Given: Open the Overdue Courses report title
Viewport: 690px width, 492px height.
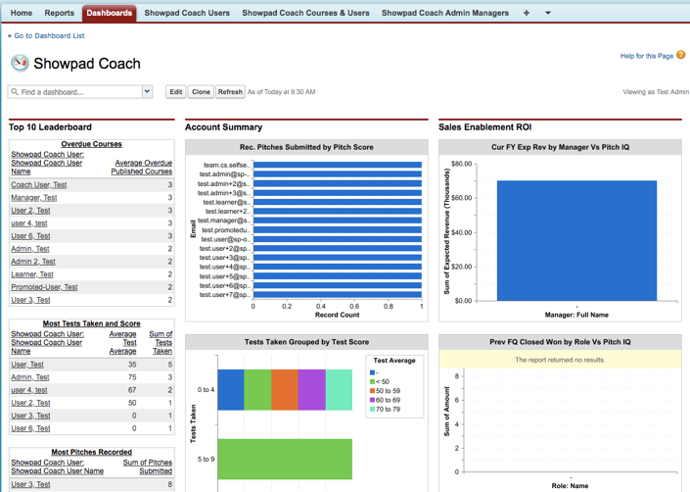Looking at the screenshot, I should 92,144.
